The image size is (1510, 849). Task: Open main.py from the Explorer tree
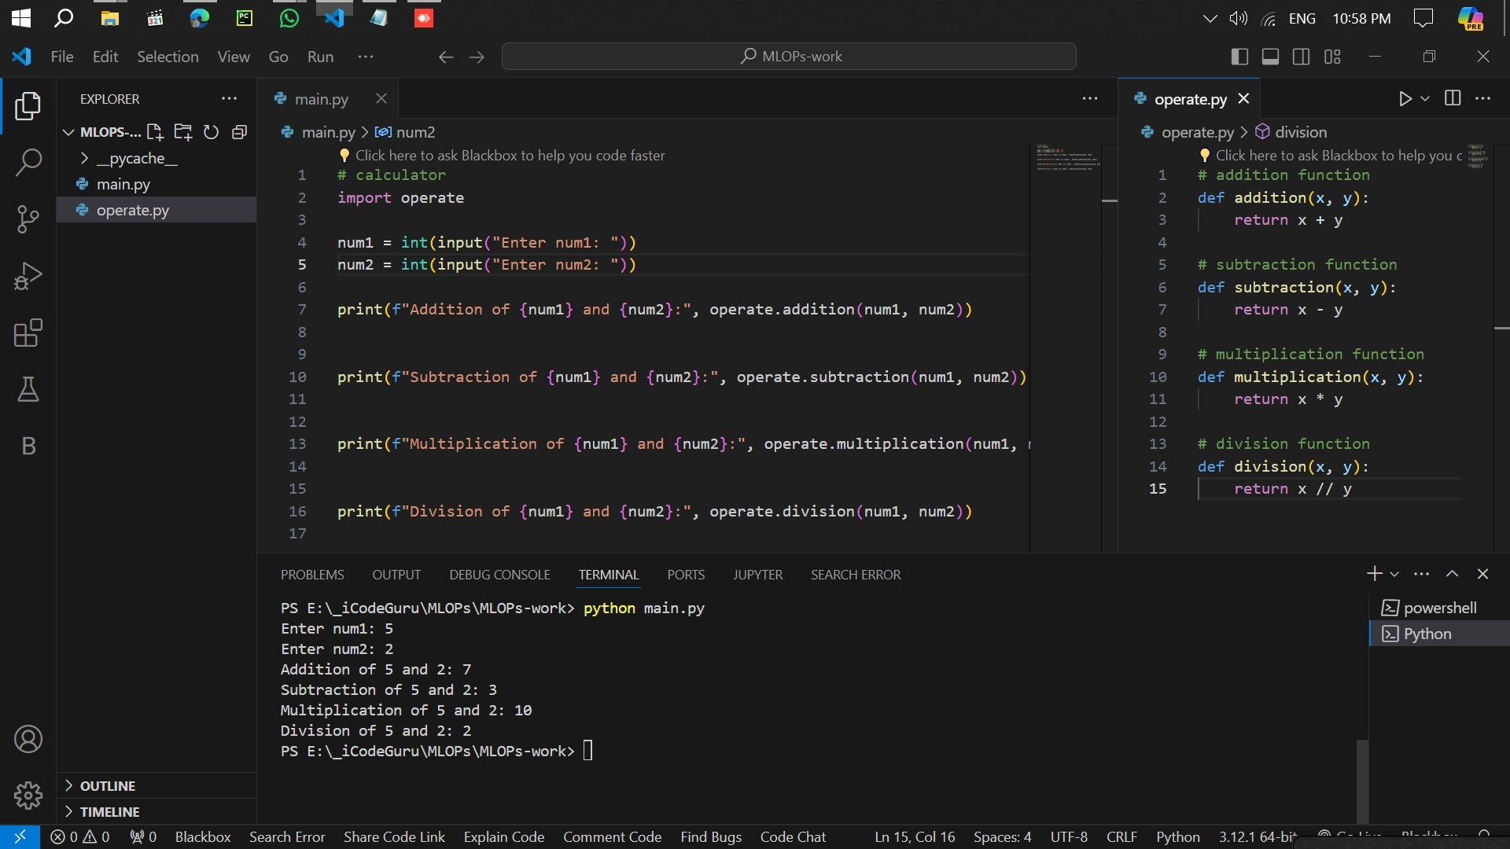tap(156, 184)
